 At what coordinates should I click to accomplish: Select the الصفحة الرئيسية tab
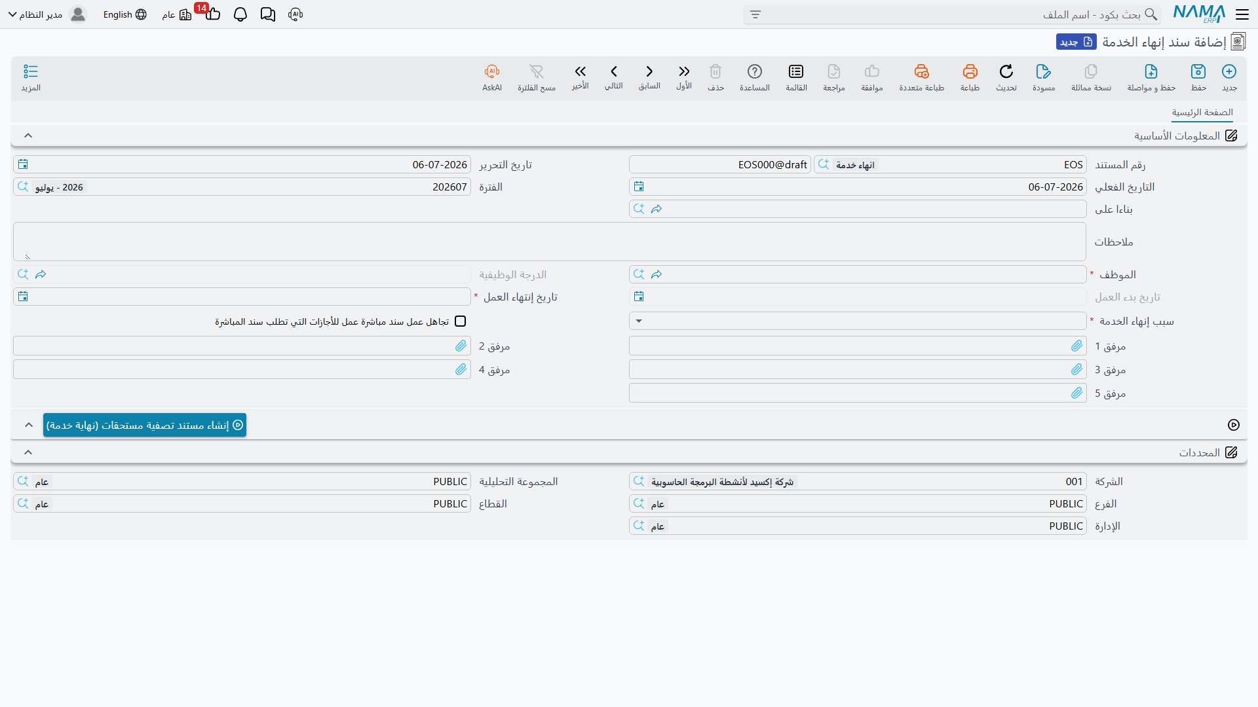pyautogui.click(x=1202, y=113)
